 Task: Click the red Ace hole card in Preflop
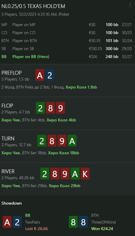pyautogui.click(x=40, y=75)
